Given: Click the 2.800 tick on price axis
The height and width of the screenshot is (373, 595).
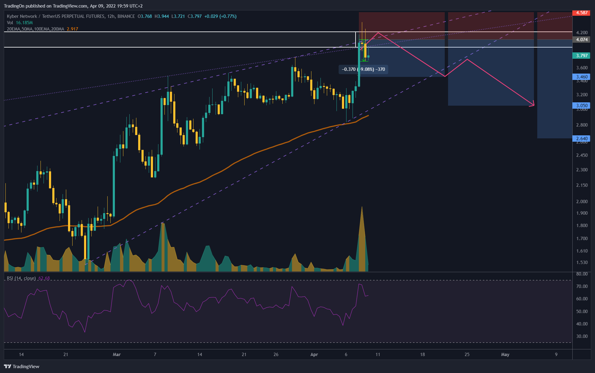Looking at the screenshot, I should pos(582,125).
